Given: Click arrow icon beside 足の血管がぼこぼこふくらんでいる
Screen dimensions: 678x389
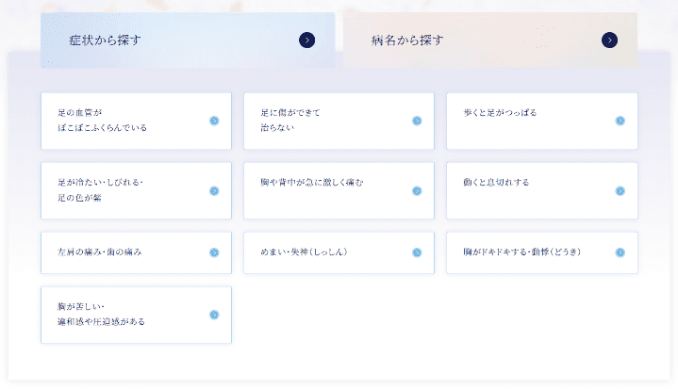Looking at the screenshot, I should (214, 121).
